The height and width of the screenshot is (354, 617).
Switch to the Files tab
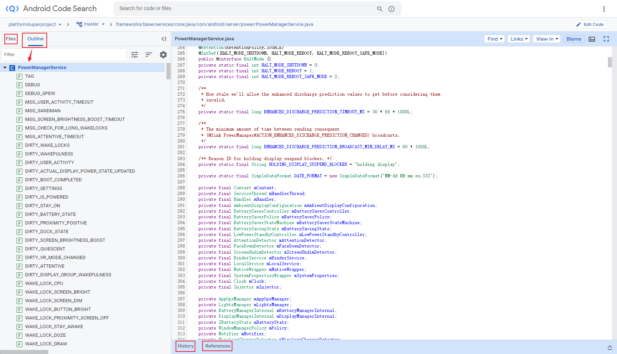tap(11, 39)
